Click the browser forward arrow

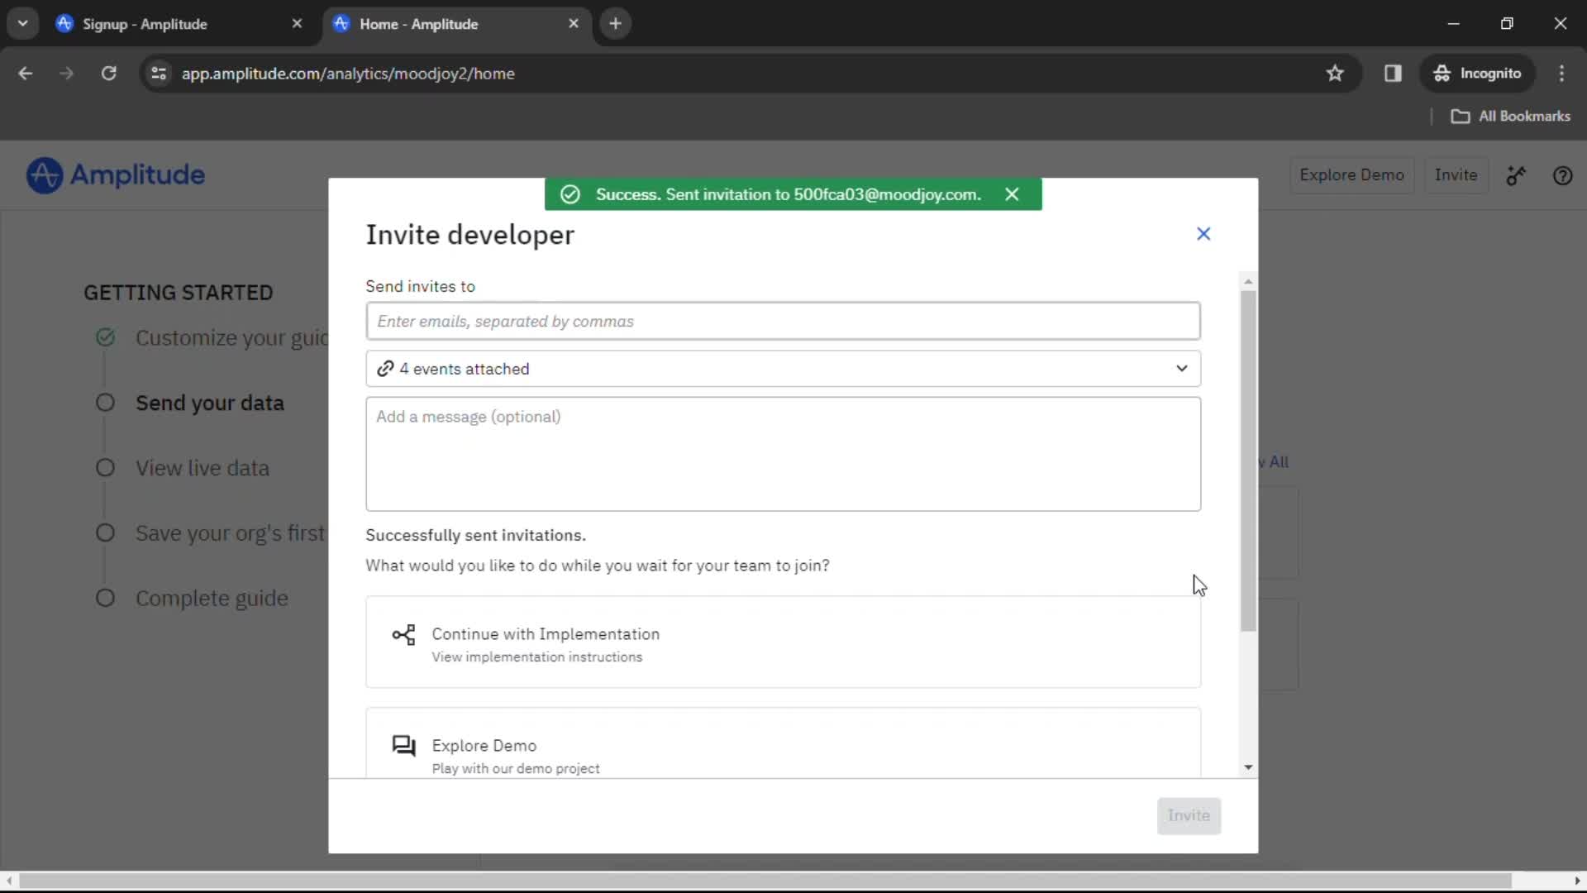67,74
